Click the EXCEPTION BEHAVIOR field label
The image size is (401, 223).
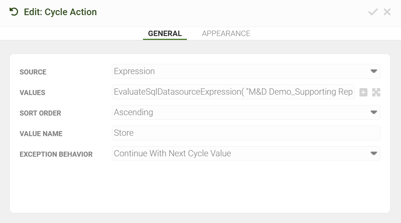click(x=56, y=154)
